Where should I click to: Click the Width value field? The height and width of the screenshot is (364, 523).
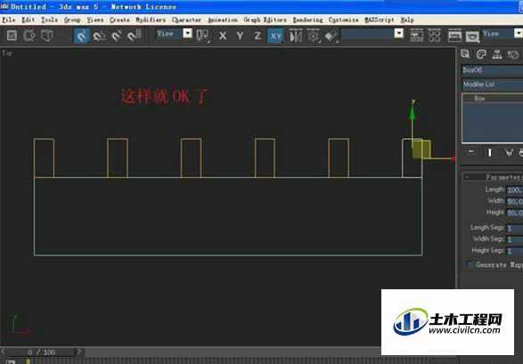[515, 201]
